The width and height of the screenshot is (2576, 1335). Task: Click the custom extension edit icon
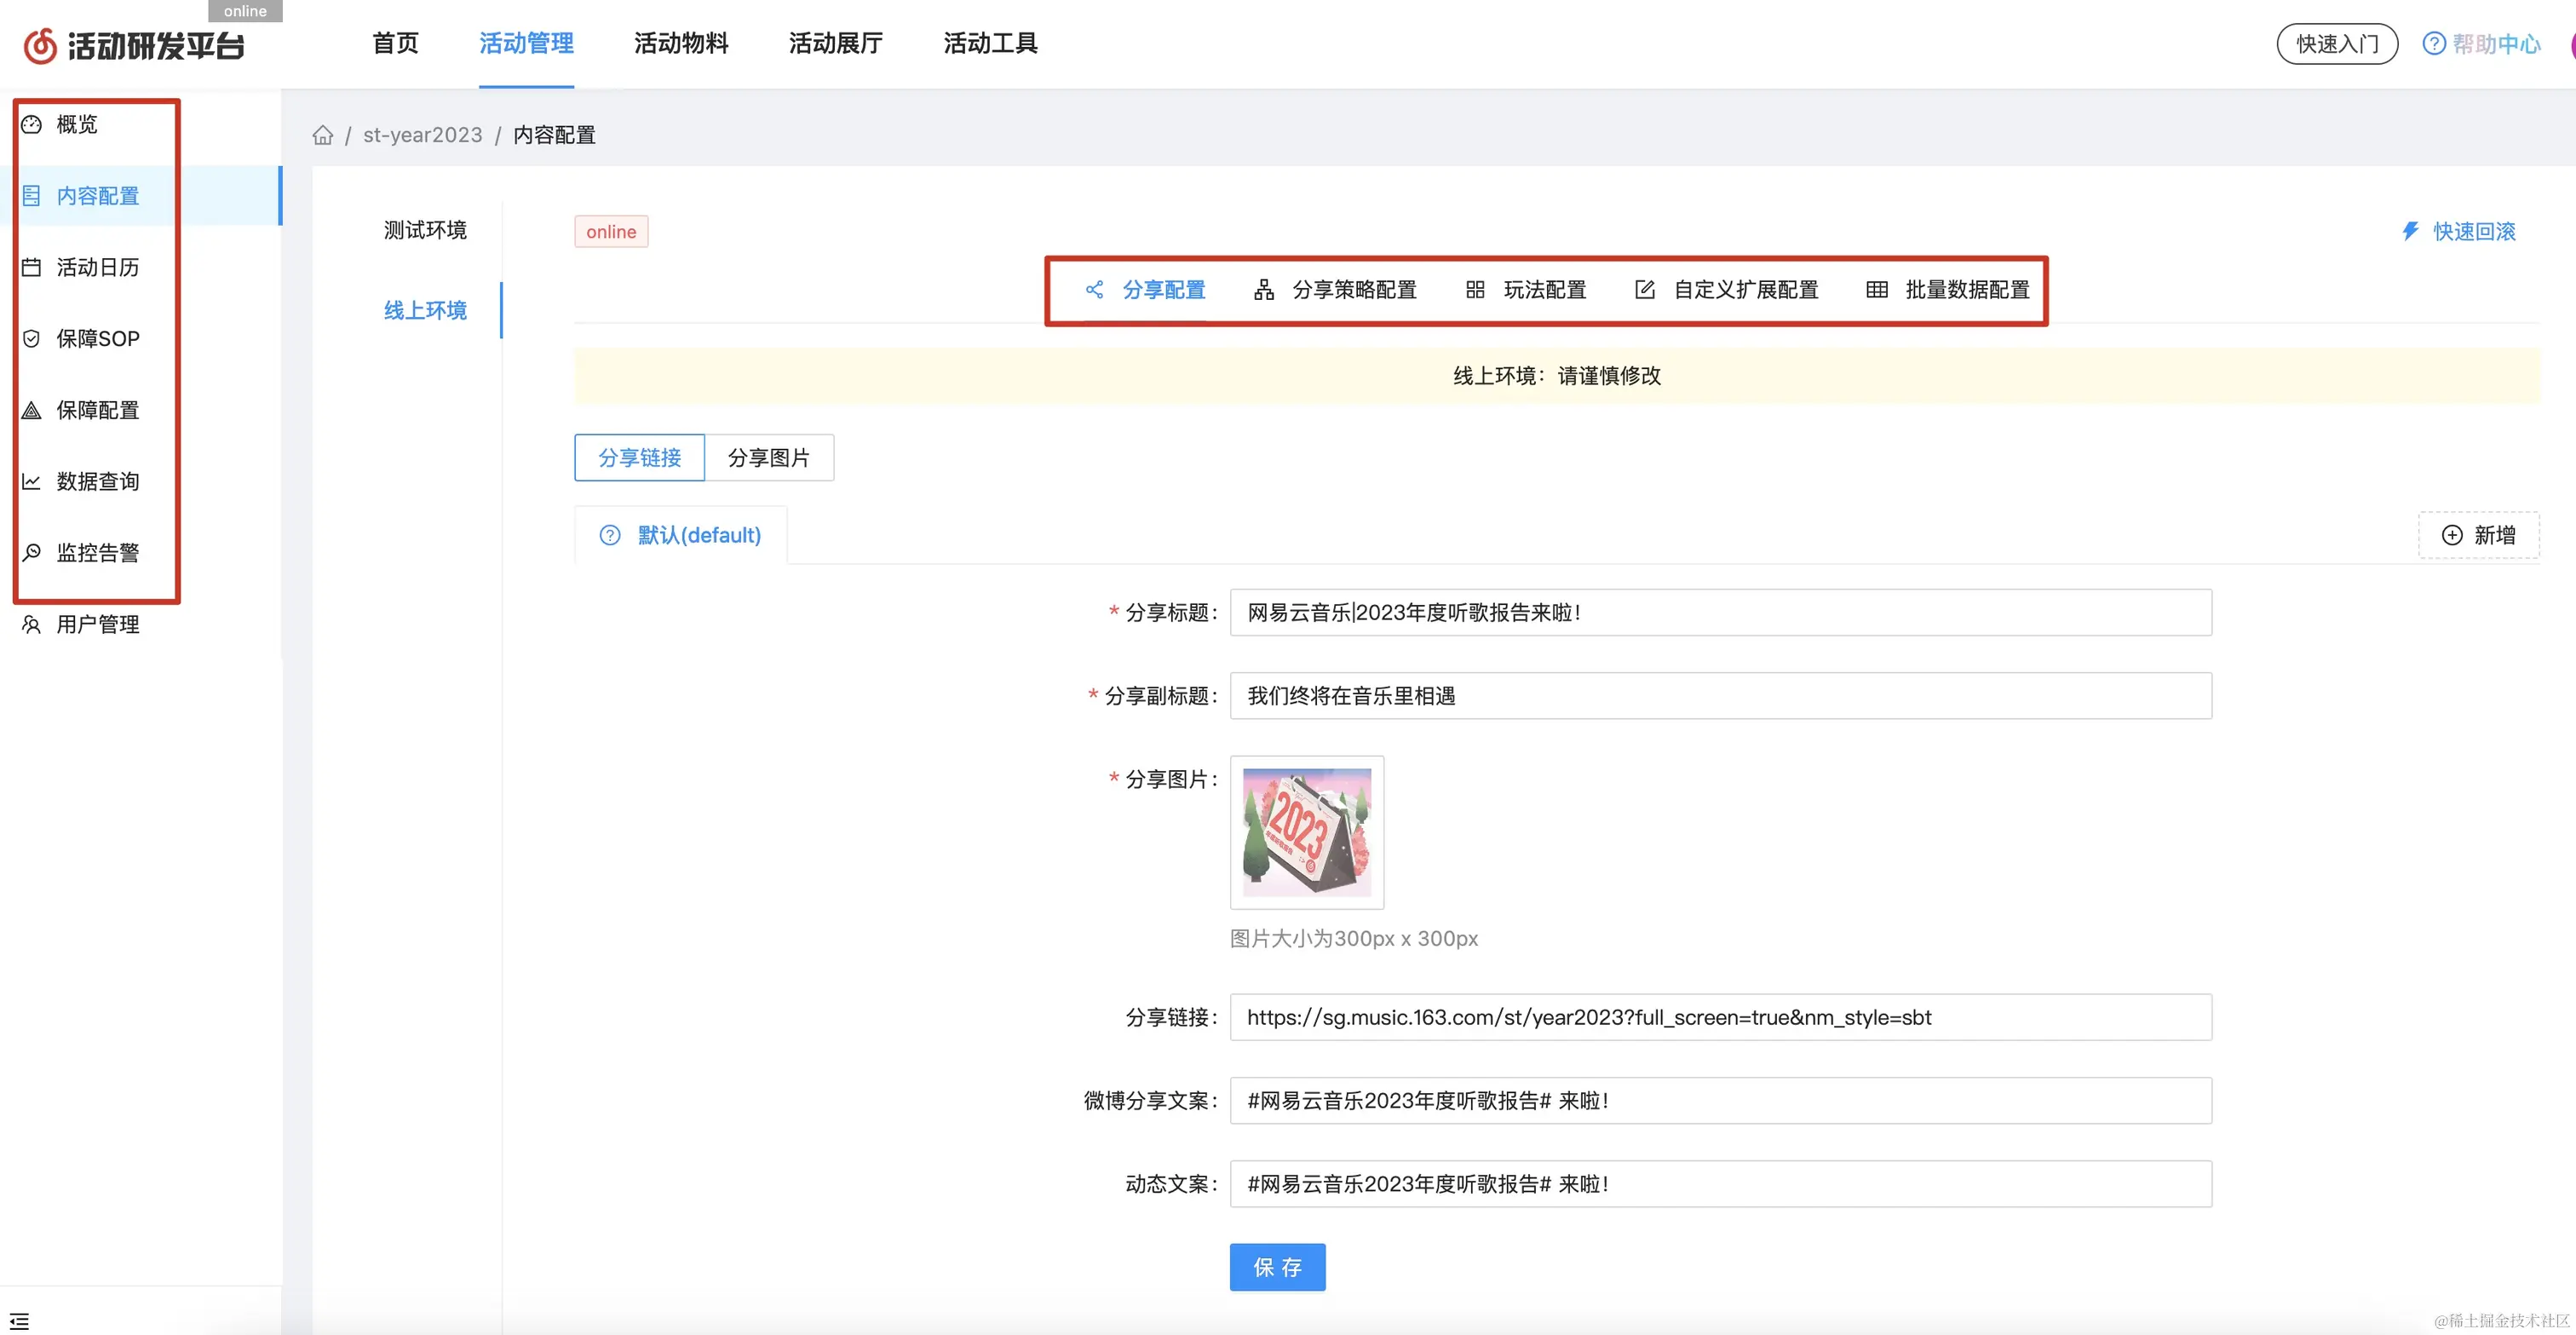(x=1645, y=289)
